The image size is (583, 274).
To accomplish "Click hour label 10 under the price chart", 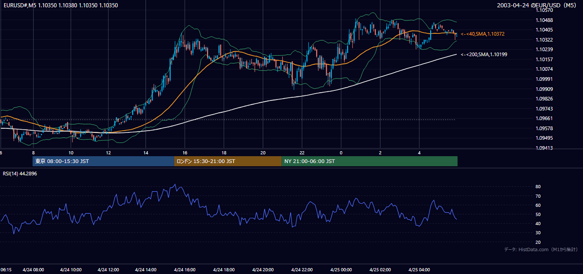I will [71, 153].
